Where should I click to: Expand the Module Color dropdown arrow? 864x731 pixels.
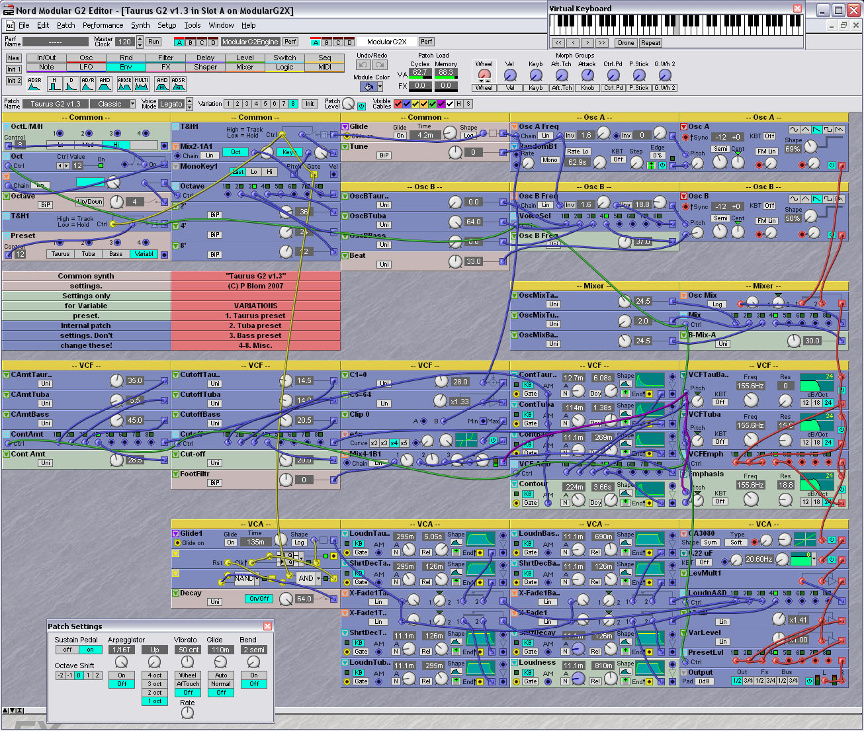tap(380, 87)
